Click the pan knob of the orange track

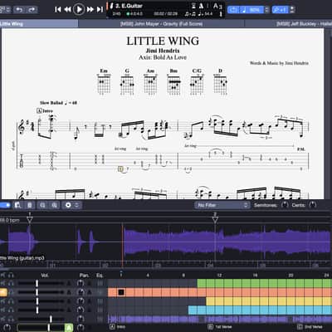coord(81,292)
